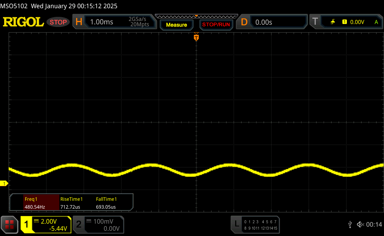Enable channel 2 with 100mV scale
Viewport: 384px width, 236px height.
(98, 224)
